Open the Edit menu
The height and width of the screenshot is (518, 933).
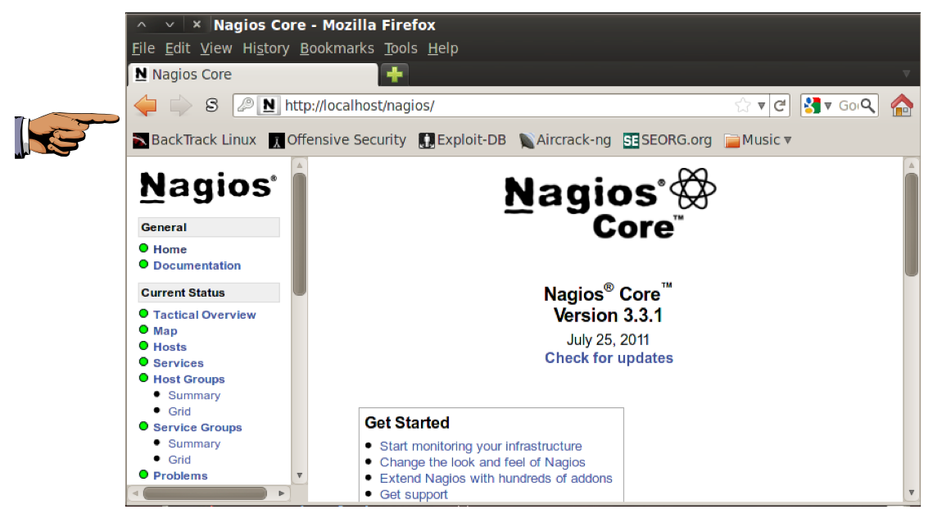tap(177, 48)
